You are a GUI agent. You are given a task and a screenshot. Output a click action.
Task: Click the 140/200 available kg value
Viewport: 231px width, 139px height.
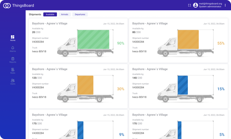coord(137,78)
